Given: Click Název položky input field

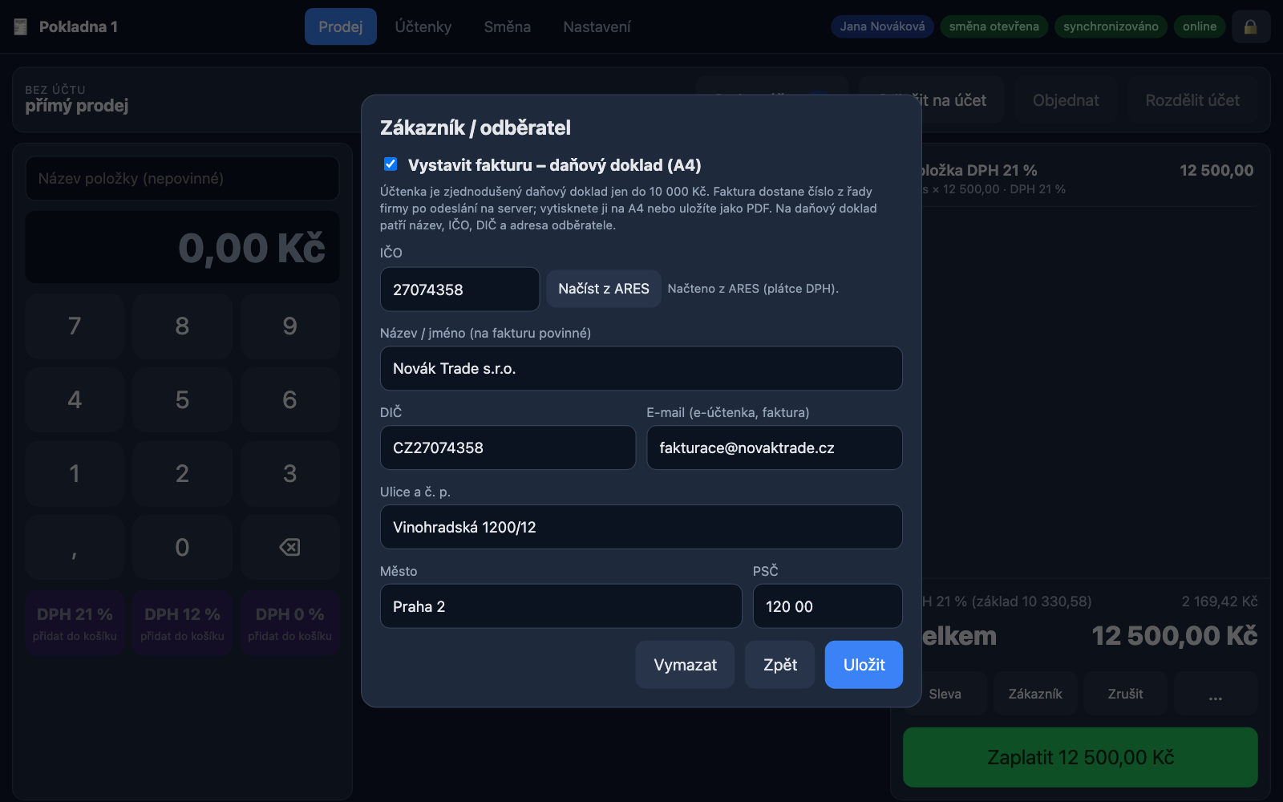Looking at the screenshot, I should coord(182,178).
